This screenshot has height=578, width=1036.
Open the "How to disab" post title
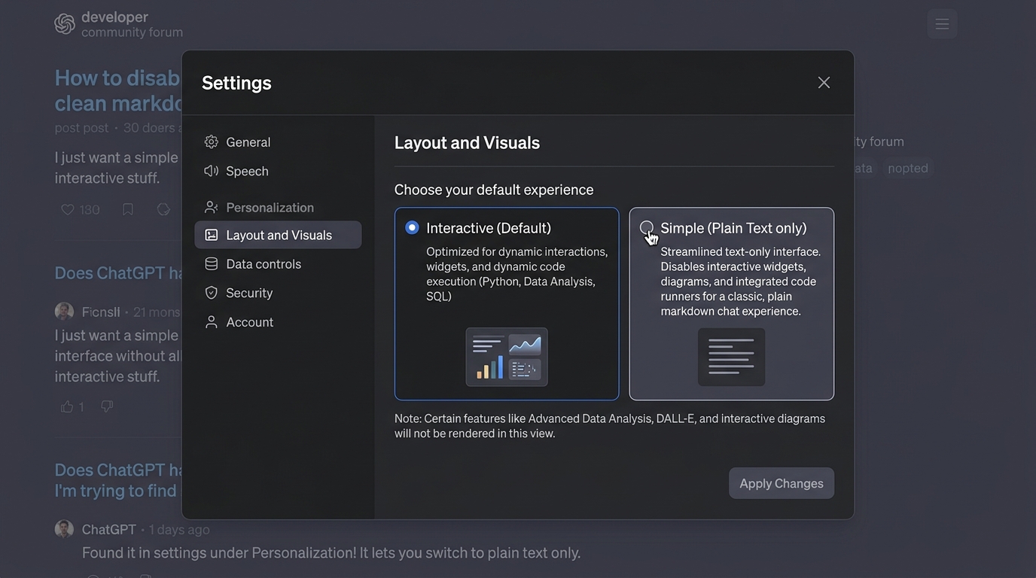(x=117, y=90)
